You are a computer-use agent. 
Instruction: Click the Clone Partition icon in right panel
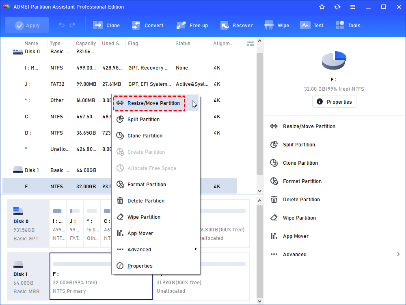[274, 163]
